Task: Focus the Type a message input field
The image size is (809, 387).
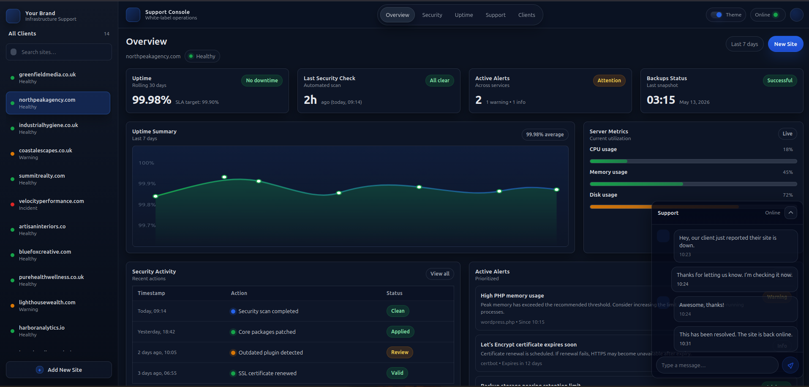Action: 717,365
